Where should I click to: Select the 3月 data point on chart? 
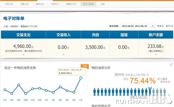(60, 87)
